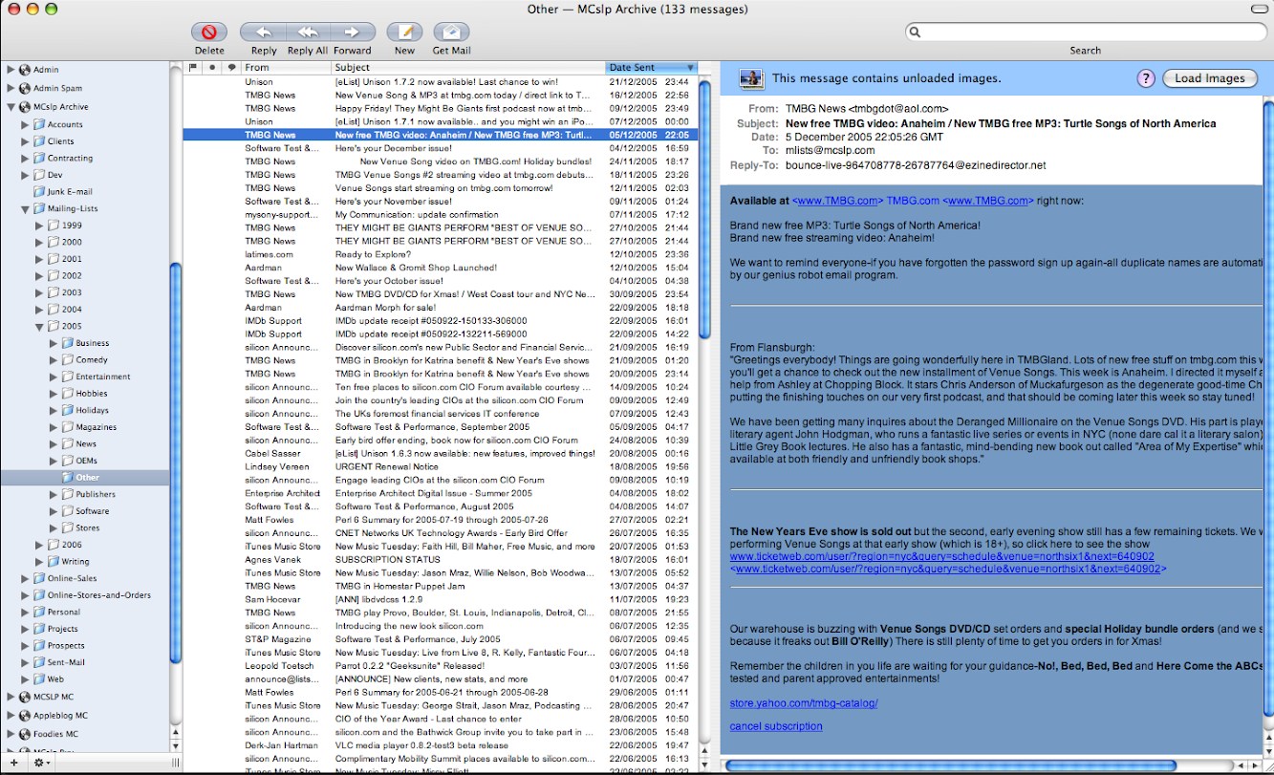Click the message list vertical scrollbar thumb
The image size is (1274, 775).
pos(704,208)
